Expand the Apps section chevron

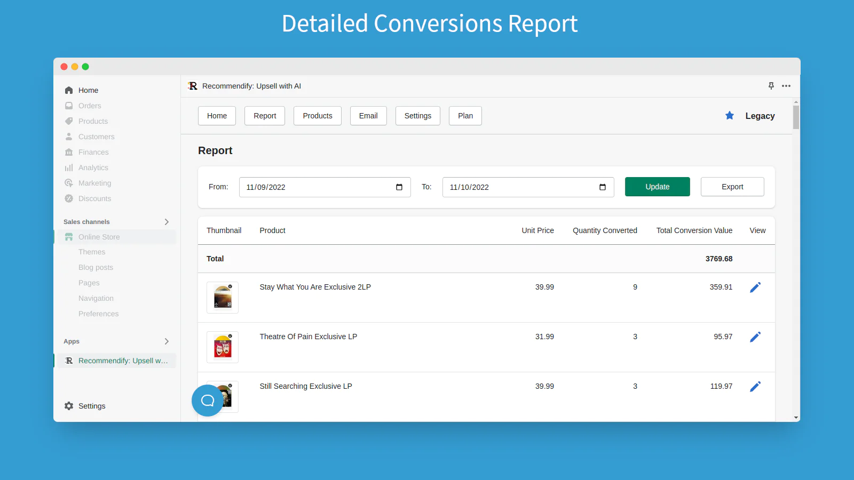(167, 341)
